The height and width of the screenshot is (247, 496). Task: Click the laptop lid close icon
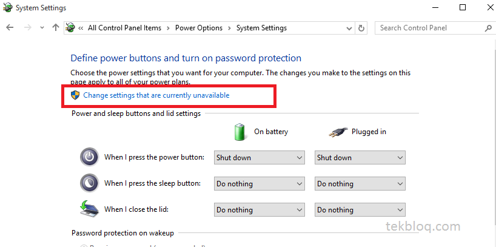[89, 208]
